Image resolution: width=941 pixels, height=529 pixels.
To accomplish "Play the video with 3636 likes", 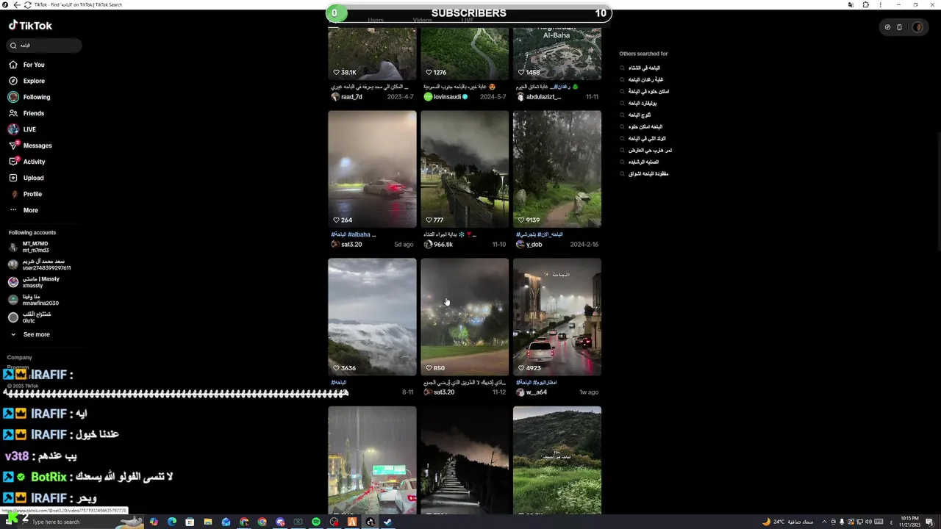I will tap(372, 317).
